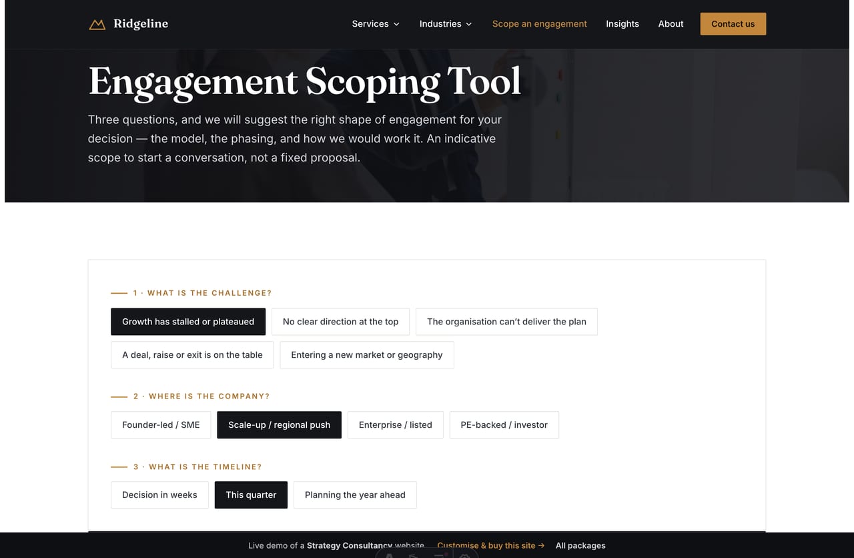Select Founder-led / SME company stage
The width and height of the screenshot is (854, 558).
[x=161, y=425]
